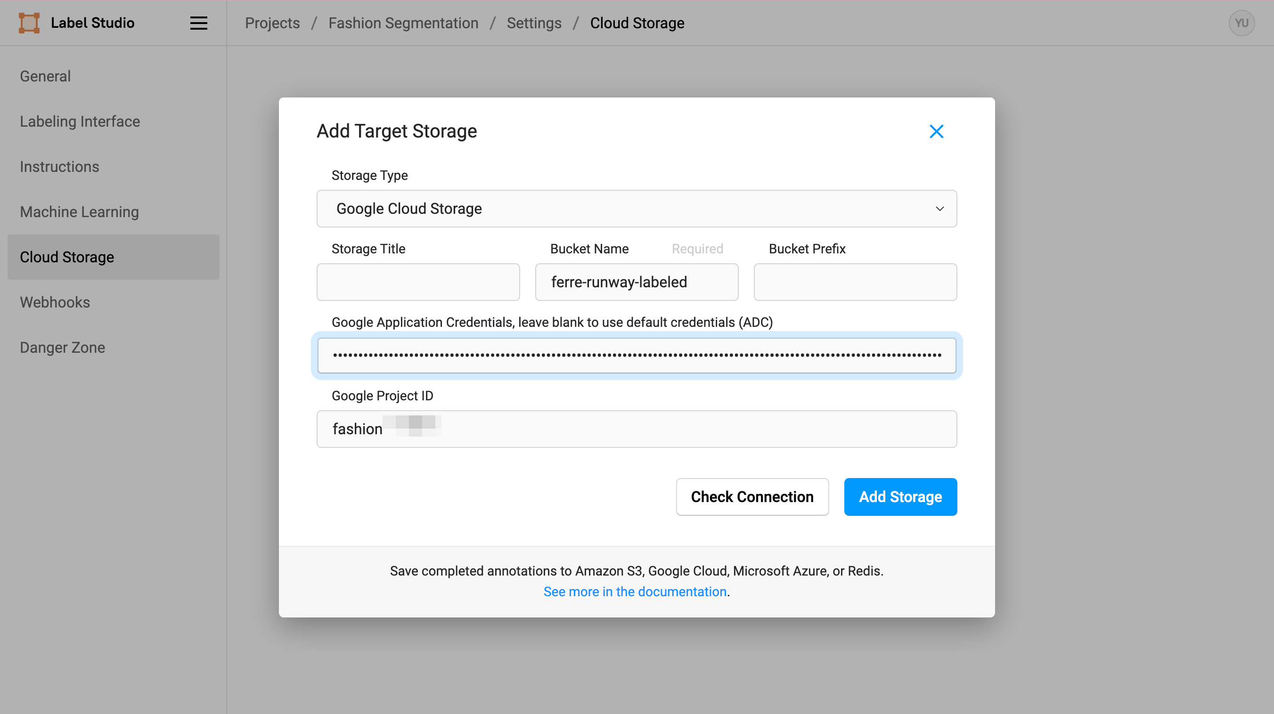
Task: Go to Projects breadcrumb
Action: click(x=272, y=23)
